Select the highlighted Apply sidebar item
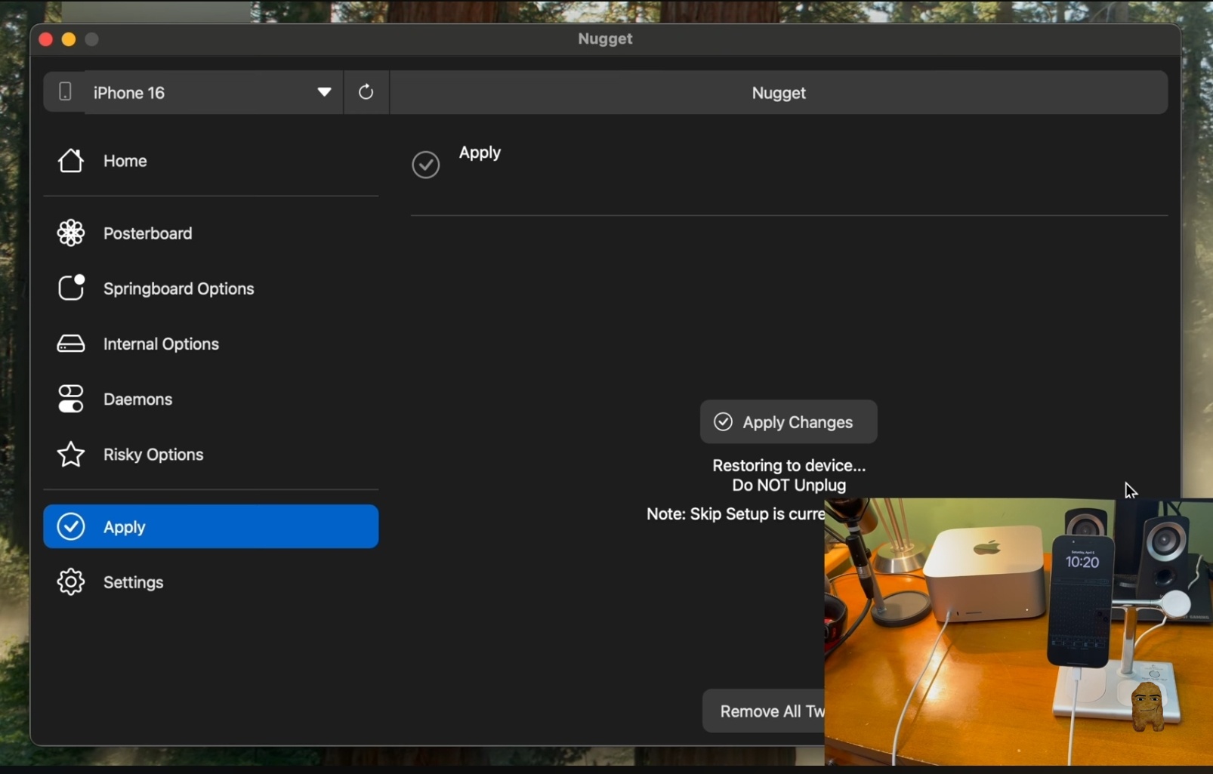This screenshot has width=1213, height=774. pos(211,526)
